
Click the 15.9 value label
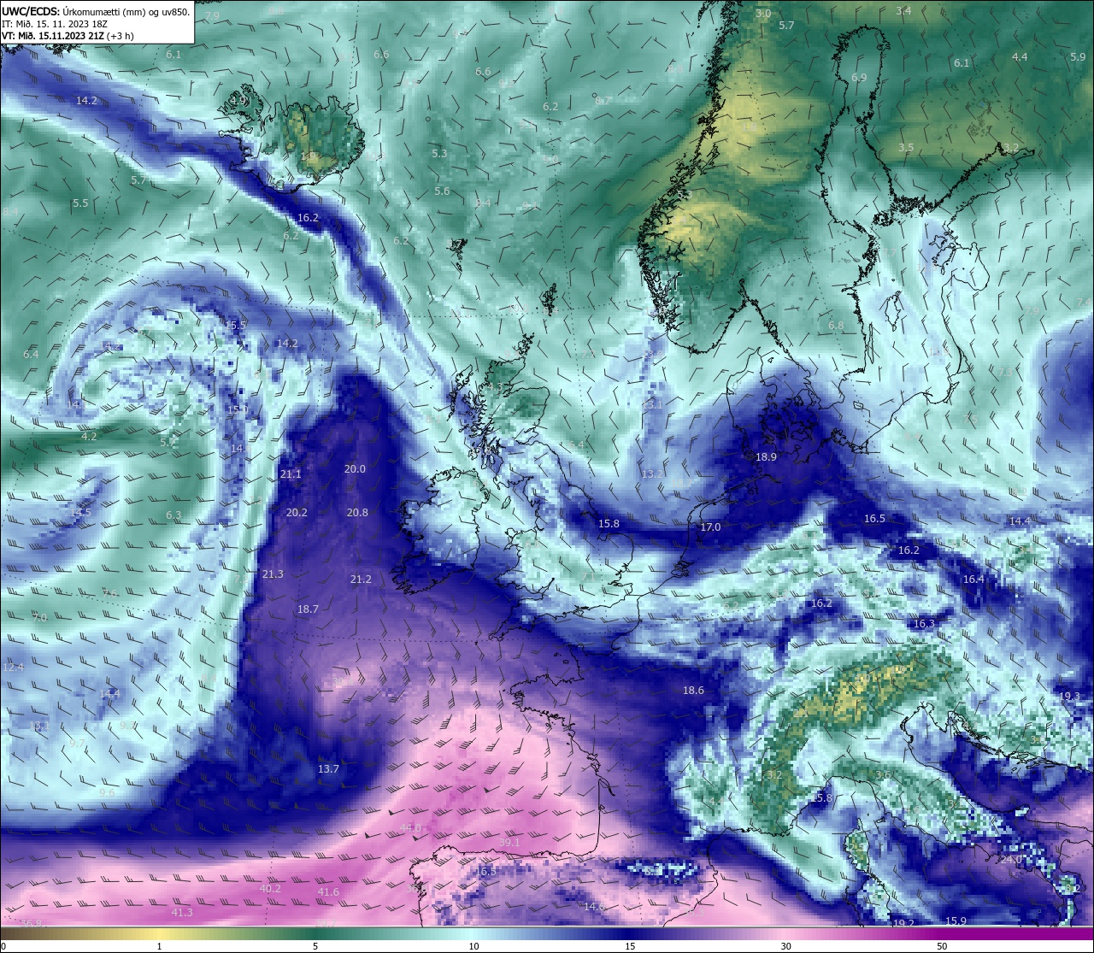coord(956,921)
